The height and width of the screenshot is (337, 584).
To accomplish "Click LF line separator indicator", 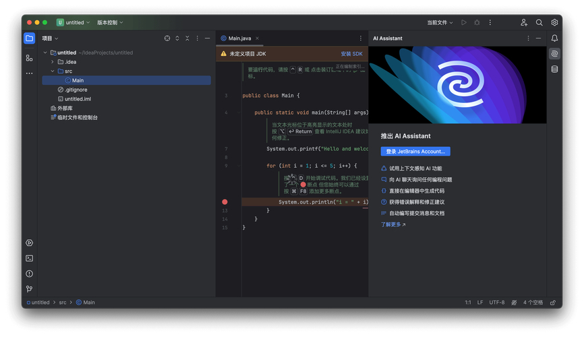I will [x=480, y=303].
